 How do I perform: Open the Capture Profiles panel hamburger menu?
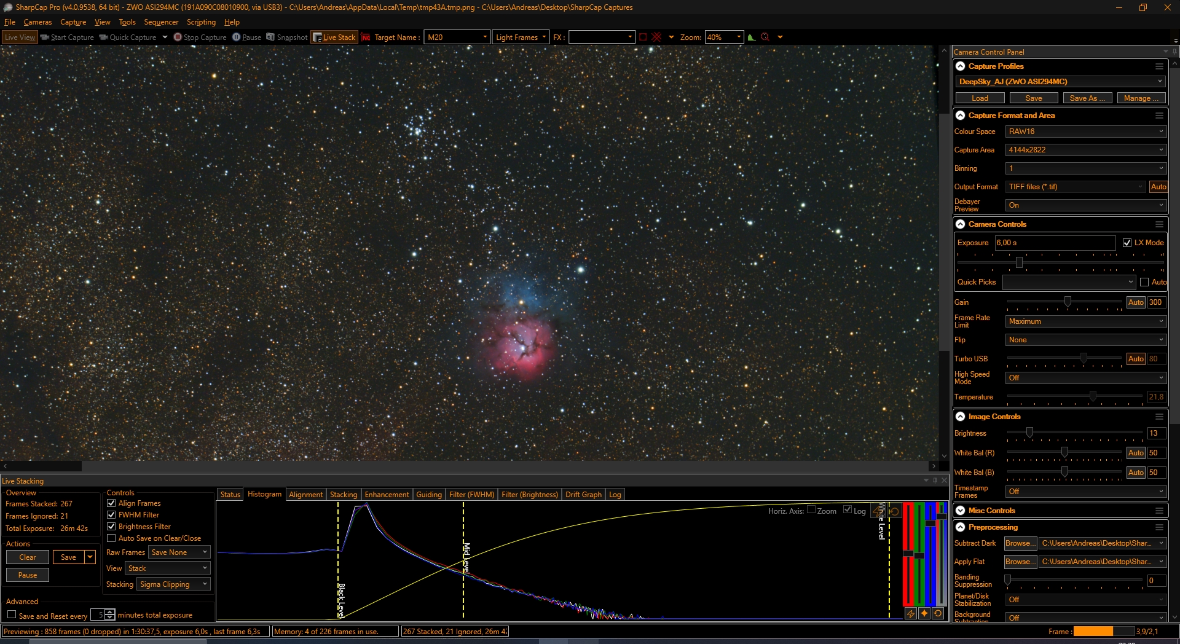point(1159,66)
